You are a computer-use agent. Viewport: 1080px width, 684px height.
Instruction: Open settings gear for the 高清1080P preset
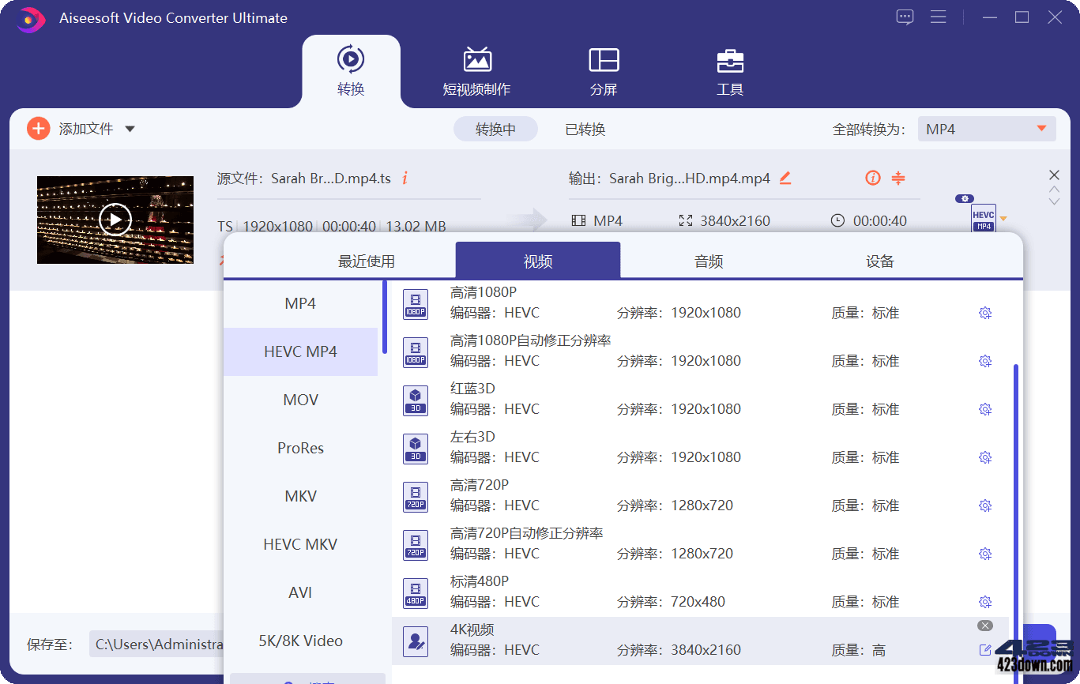coord(985,313)
